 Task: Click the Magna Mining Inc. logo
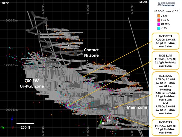pos(166,4)
